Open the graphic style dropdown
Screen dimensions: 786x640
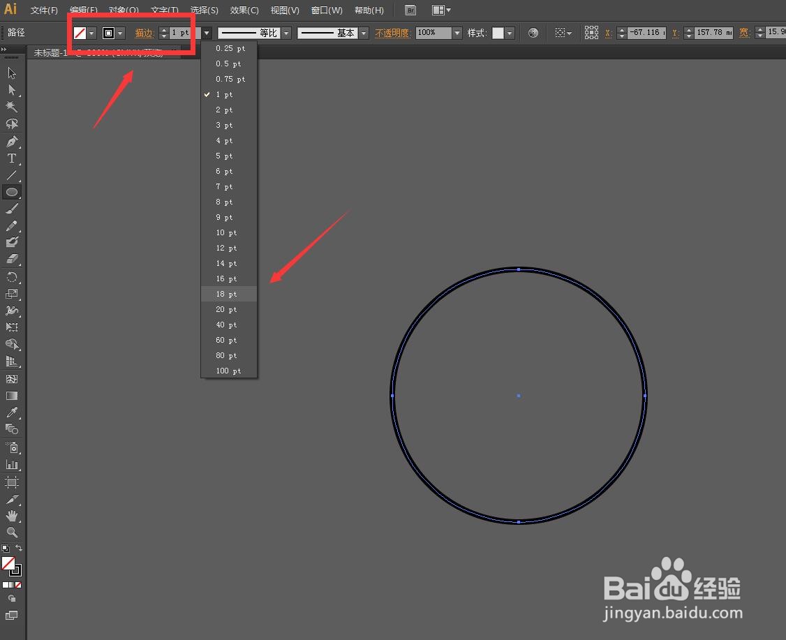point(510,33)
